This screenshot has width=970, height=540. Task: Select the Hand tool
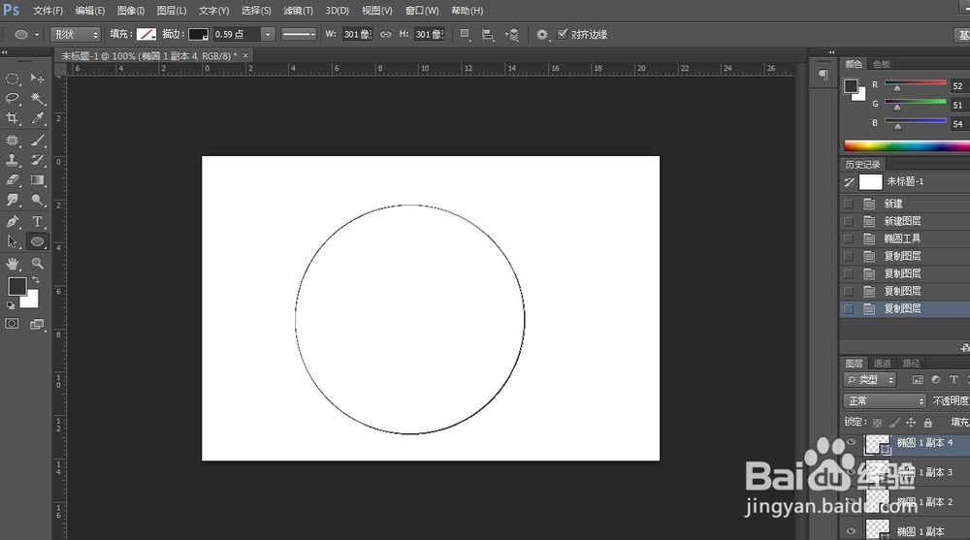(13, 264)
